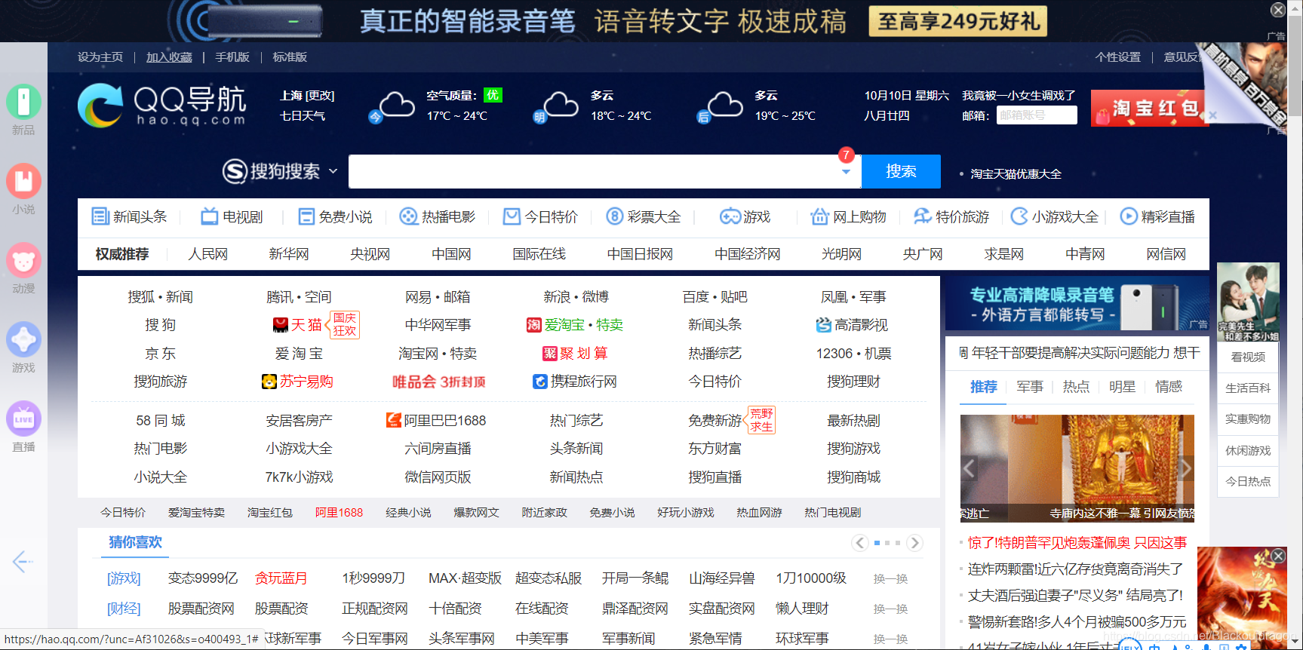Open 生活百科 in right side panel
Image resolution: width=1303 pixels, height=650 pixels.
[1248, 388]
